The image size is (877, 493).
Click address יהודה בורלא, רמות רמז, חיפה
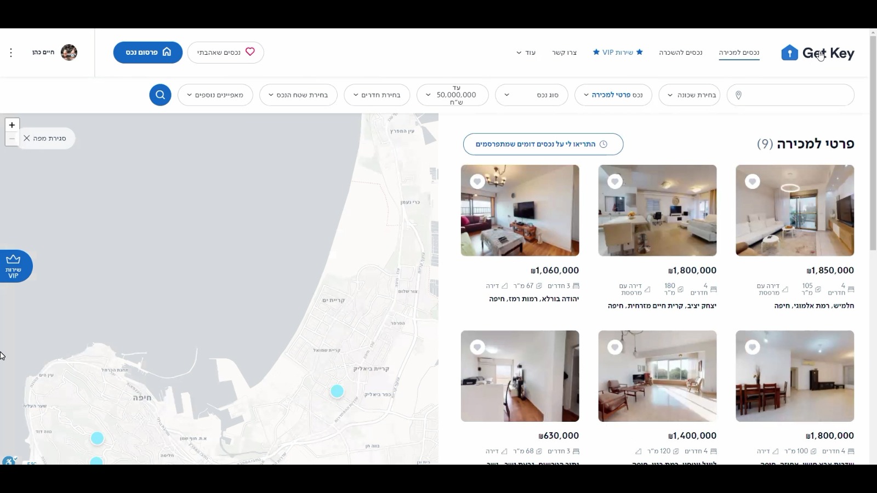click(534, 299)
